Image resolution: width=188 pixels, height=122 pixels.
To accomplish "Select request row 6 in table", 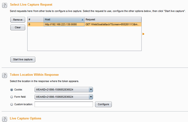I will point(84,24).
